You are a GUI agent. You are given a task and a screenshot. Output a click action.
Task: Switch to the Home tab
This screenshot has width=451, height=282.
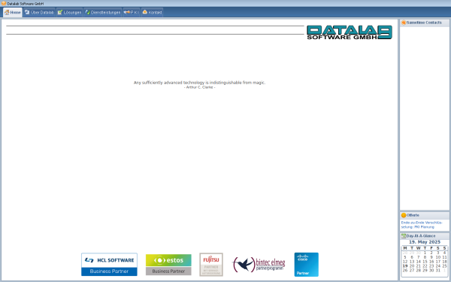tap(13, 12)
